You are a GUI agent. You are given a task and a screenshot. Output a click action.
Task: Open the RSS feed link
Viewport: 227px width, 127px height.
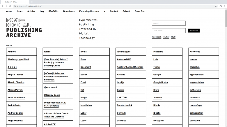[173, 37]
